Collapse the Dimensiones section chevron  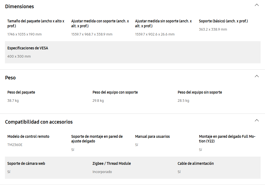pos(257,5)
